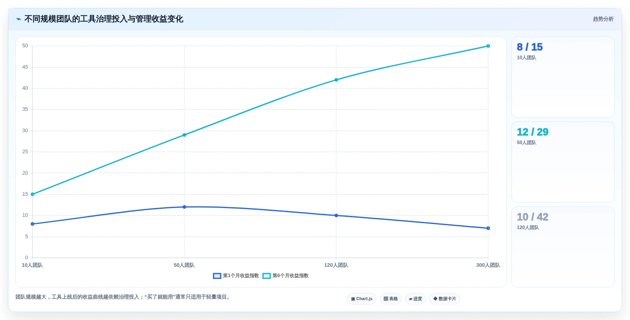Click the blue legend swatch for 第1个月收益指数
Screen dimensions: 630x320
217,276
